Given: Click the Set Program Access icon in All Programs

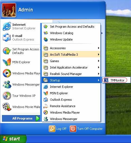Looking at the screenshot, I should (46, 27).
